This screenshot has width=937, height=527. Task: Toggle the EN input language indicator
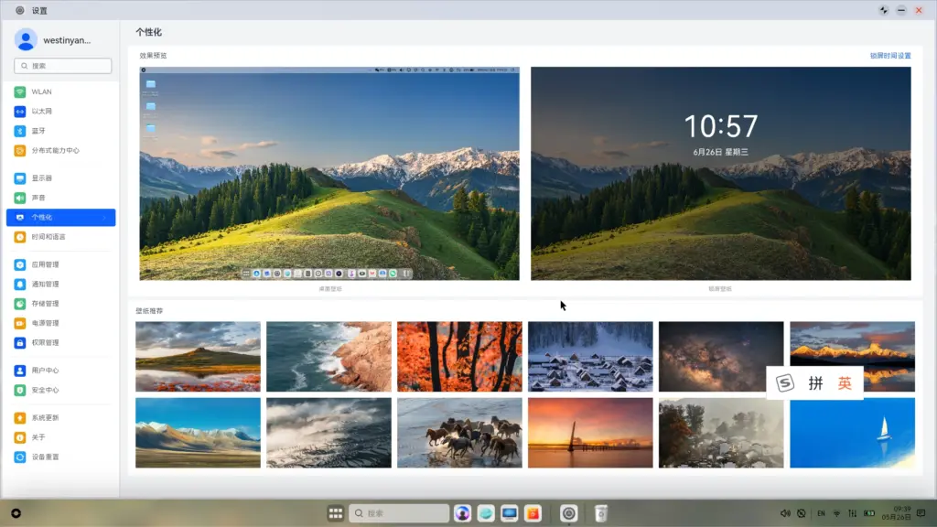point(821,513)
